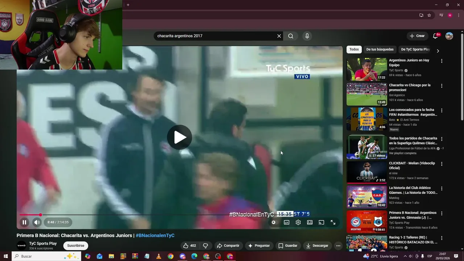Viewport: 464px width, 261px height.
Task: Open Argentinos Juniors en Hay Equipo thumbnail
Action: coord(366,69)
